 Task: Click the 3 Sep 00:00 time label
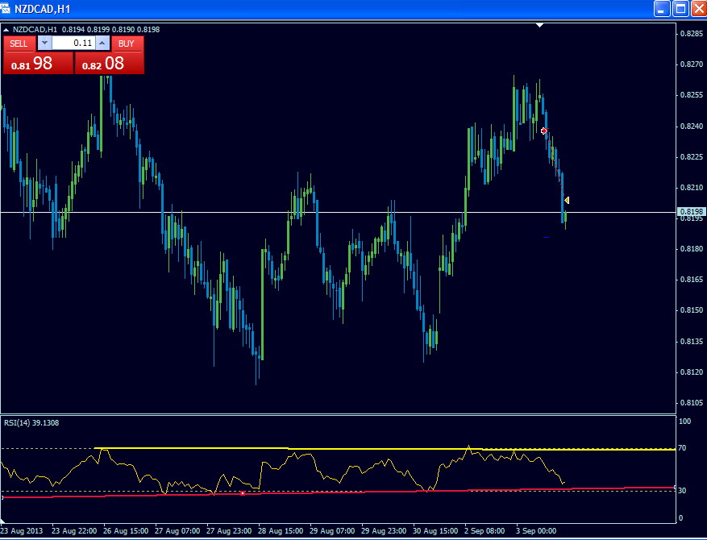coord(537,531)
